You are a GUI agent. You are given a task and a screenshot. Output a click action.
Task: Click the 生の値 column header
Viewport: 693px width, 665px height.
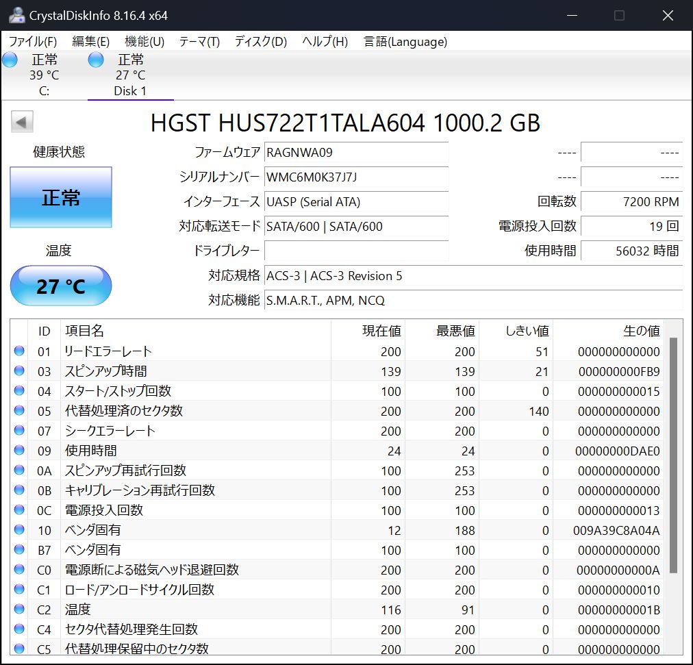pyautogui.click(x=608, y=331)
